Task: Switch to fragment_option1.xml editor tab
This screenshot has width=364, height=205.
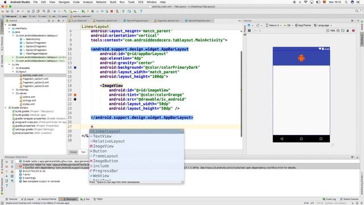Action: coord(106,20)
